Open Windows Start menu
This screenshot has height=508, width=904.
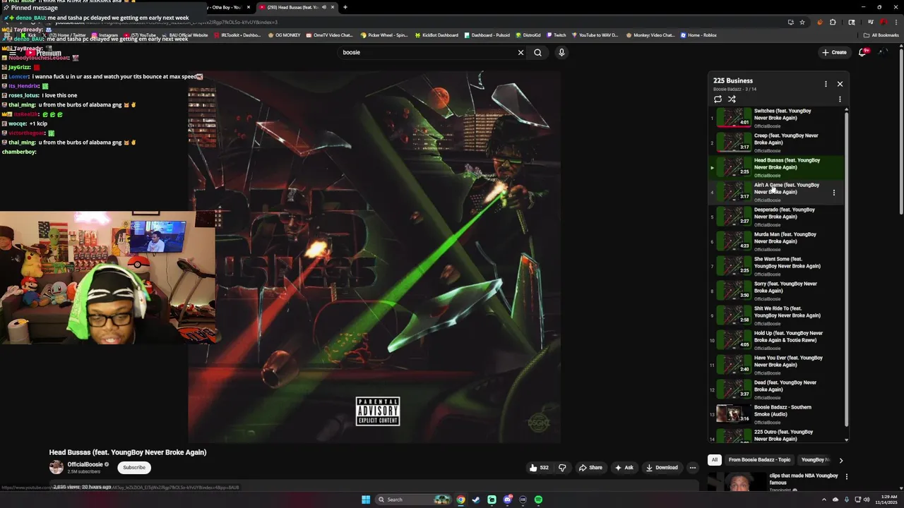click(x=366, y=500)
